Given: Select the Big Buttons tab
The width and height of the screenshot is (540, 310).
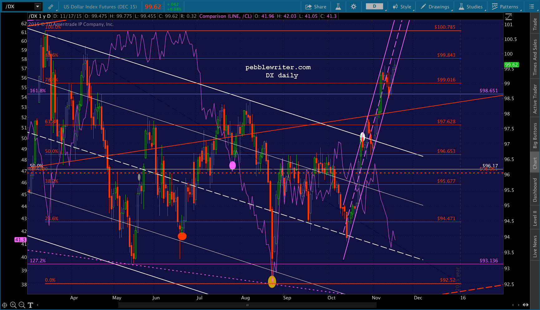Looking at the screenshot, I should (x=535, y=135).
